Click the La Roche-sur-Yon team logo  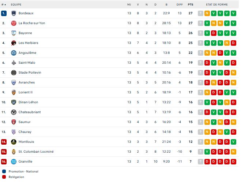tap(14, 23)
